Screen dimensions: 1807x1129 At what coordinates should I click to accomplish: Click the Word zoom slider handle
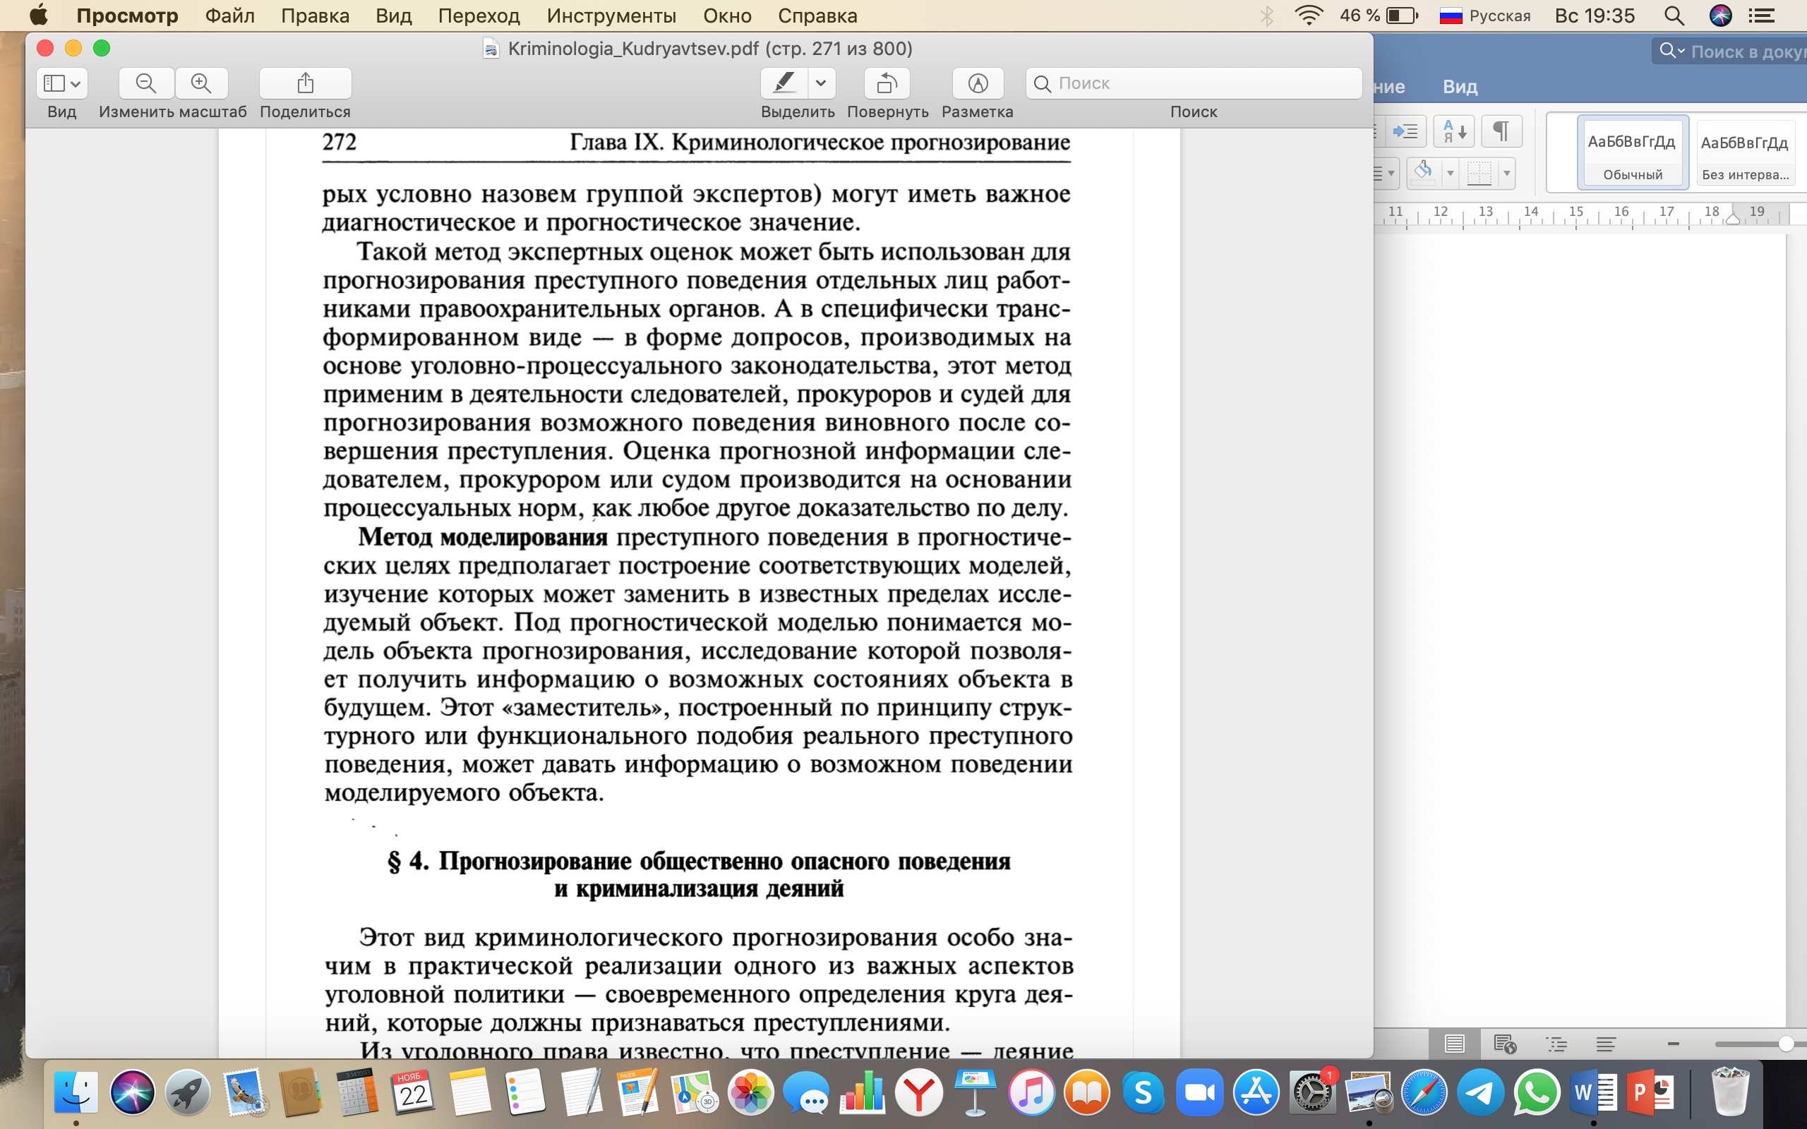click(x=1785, y=1044)
